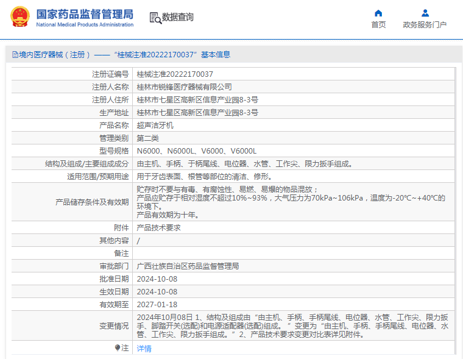The height and width of the screenshot is (359, 463).
Task: Click management class value 第二类
Action: coord(147,138)
